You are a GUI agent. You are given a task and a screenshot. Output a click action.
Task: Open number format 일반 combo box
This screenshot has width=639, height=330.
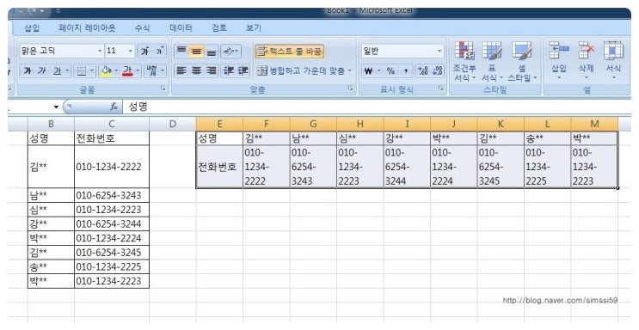pos(402,51)
